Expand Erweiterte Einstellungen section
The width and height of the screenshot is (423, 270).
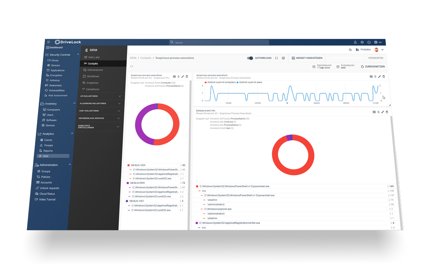(x=98, y=127)
